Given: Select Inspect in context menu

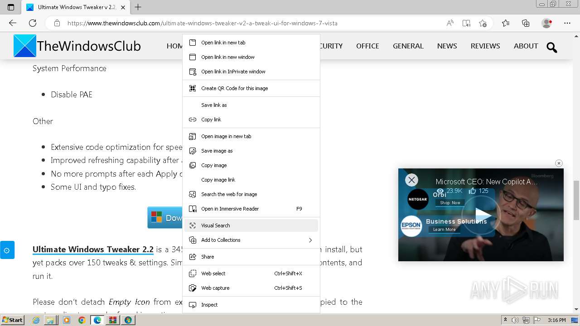Looking at the screenshot, I should click(x=251, y=305).
